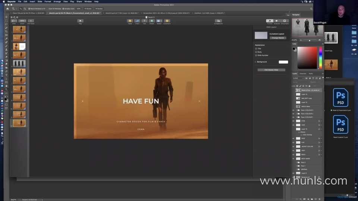This screenshot has height=201, width=358.
Task: Select Week 4_sketch 2.psd file in Finder
Action: [x=340, y=127]
